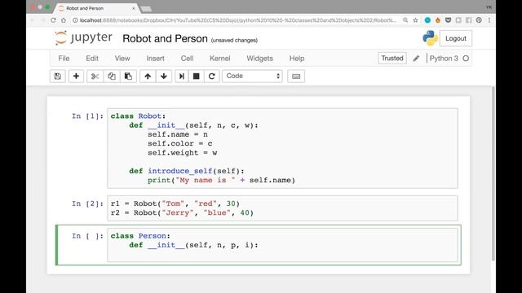Reload the page in the browser
The image size is (522, 293).
point(53,20)
